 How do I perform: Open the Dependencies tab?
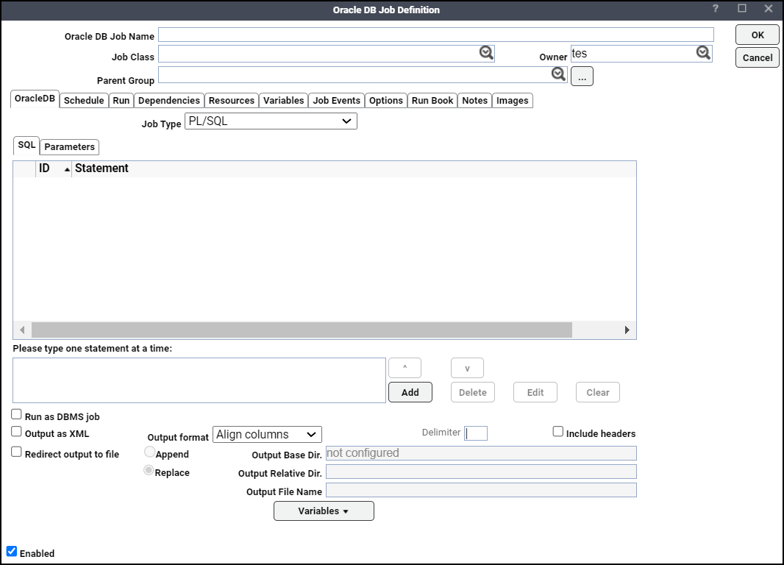tap(169, 101)
